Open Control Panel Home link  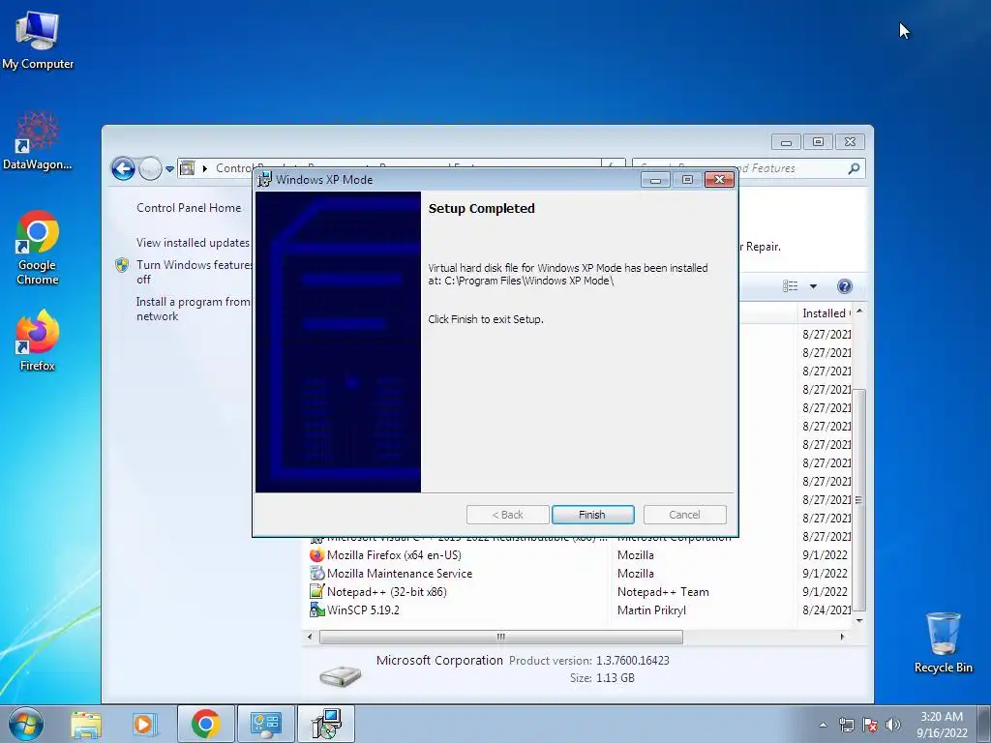click(x=189, y=208)
